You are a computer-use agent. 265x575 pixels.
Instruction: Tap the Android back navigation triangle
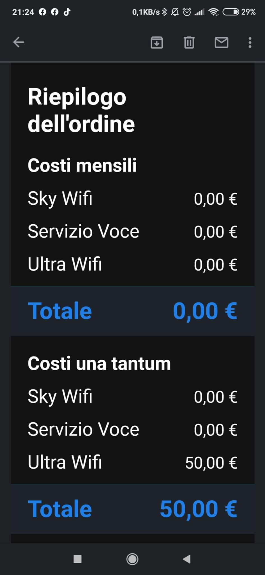[x=187, y=559]
